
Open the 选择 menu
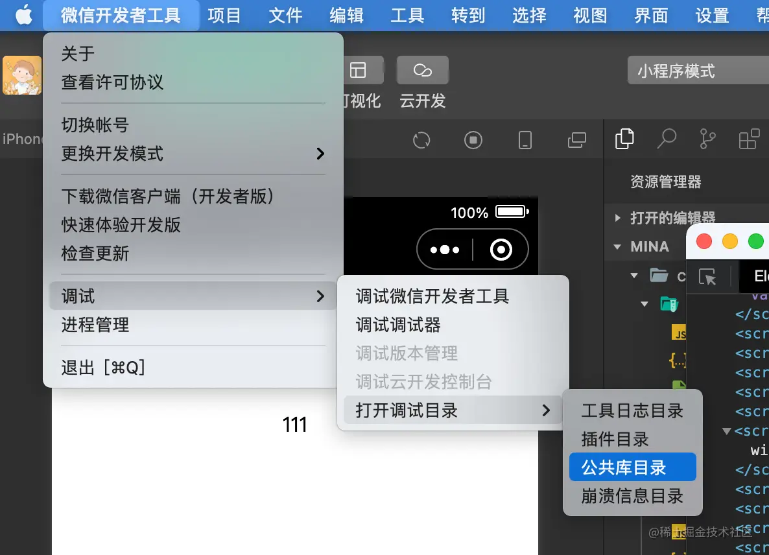coord(529,15)
